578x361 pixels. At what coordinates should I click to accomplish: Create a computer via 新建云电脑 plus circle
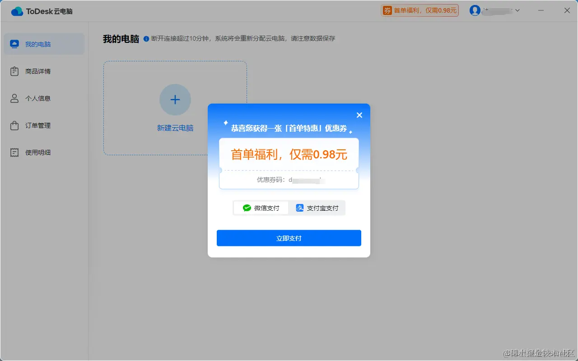pos(175,100)
